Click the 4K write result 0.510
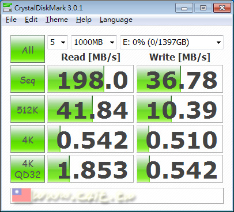 (x=180, y=139)
